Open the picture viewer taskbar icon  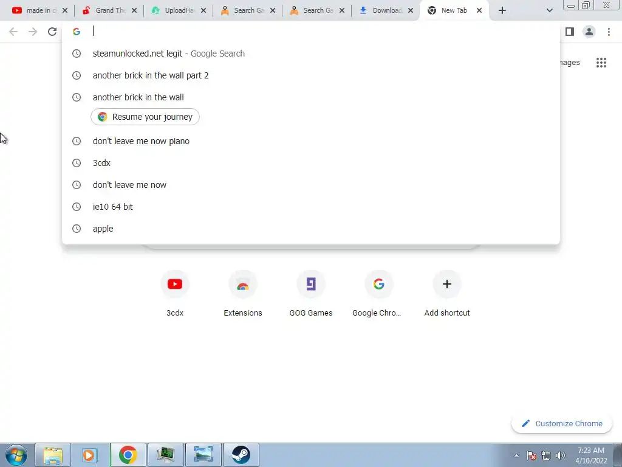click(203, 455)
